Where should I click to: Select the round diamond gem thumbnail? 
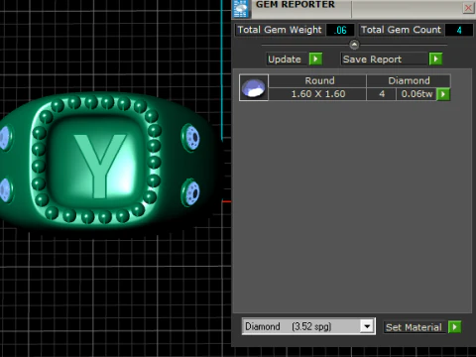pyautogui.click(x=254, y=87)
